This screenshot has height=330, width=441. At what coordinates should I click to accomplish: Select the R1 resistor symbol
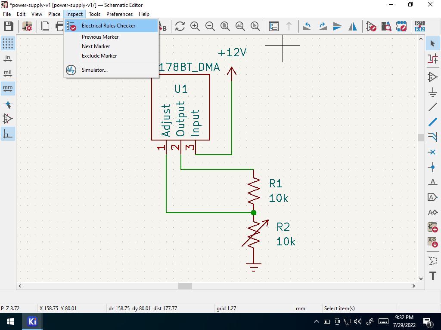tap(254, 191)
